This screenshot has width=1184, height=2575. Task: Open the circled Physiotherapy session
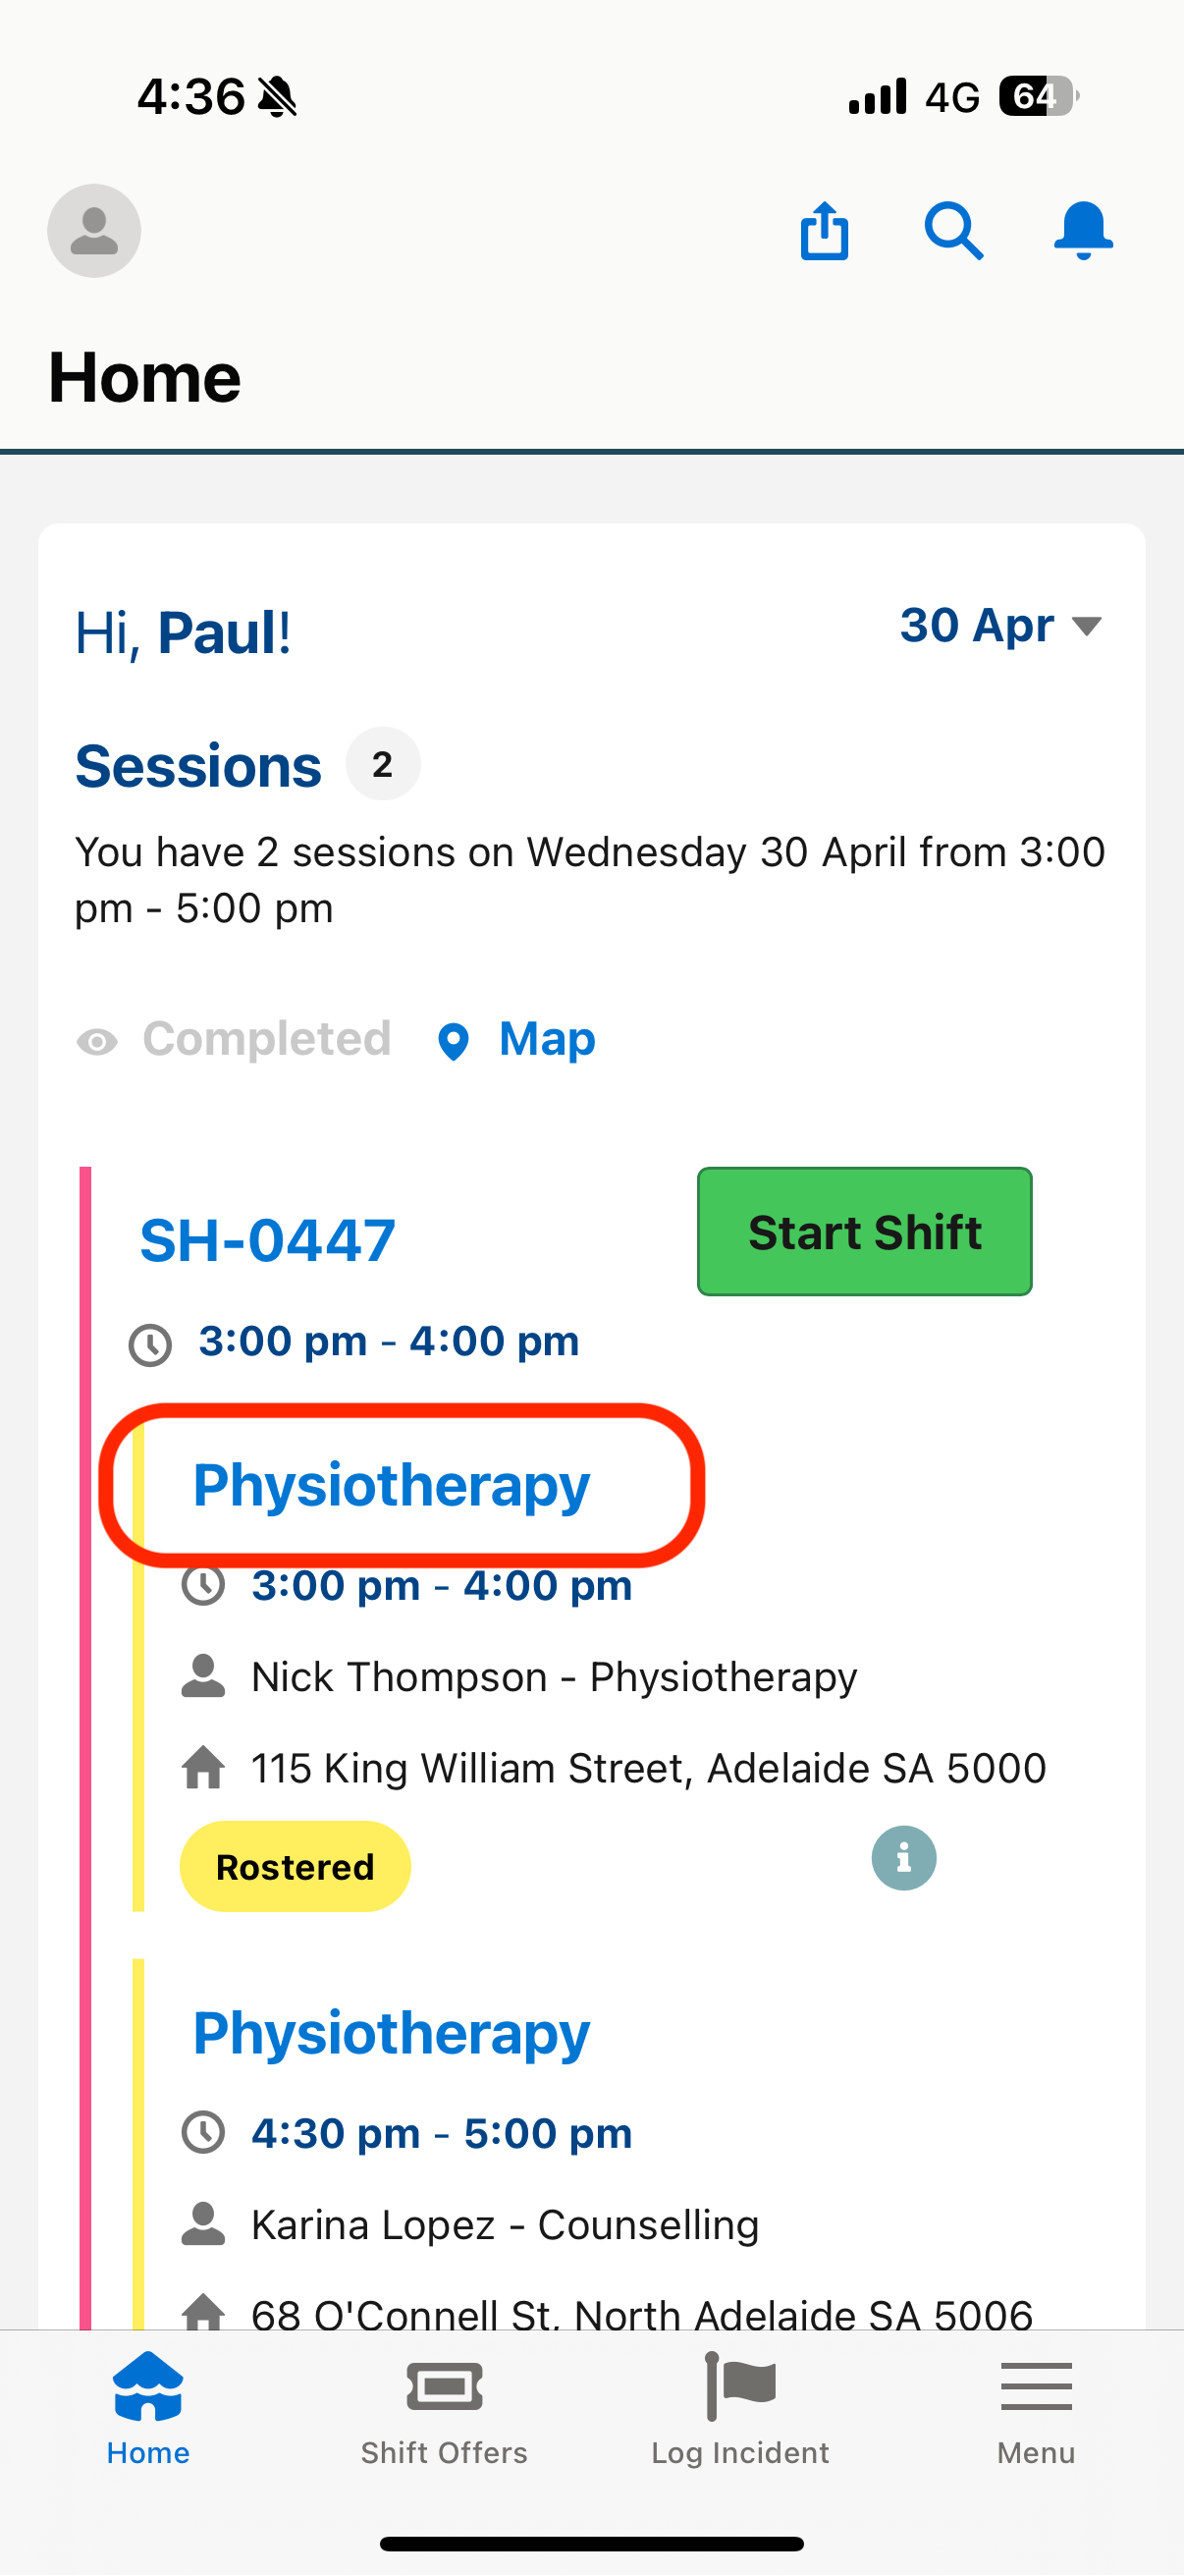[x=392, y=1485]
